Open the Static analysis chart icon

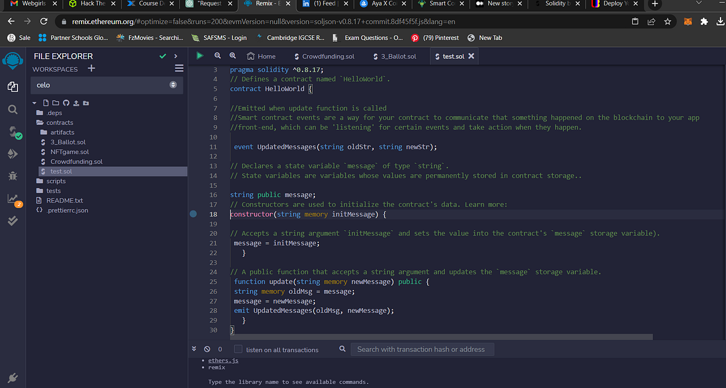pyautogui.click(x=13, y=199)
